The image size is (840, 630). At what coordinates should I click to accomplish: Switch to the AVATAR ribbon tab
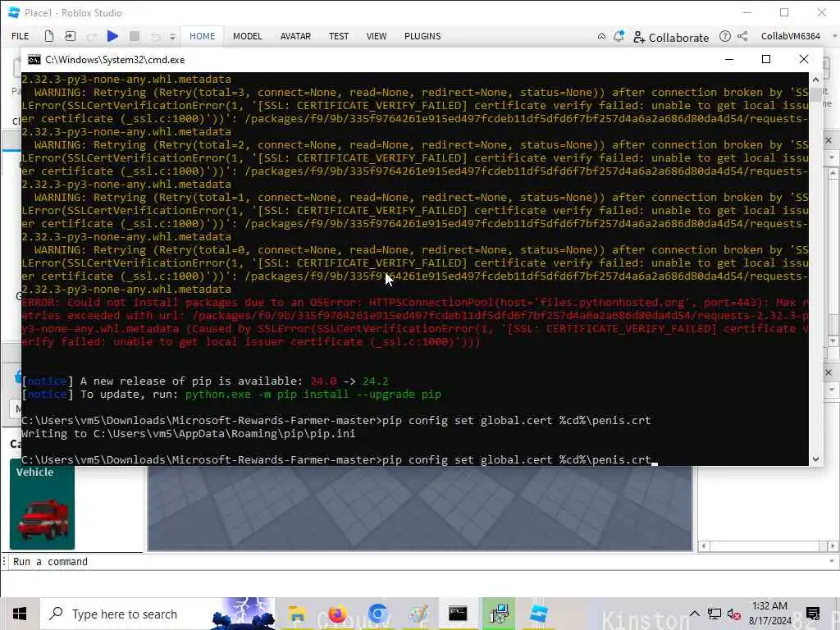295,36
